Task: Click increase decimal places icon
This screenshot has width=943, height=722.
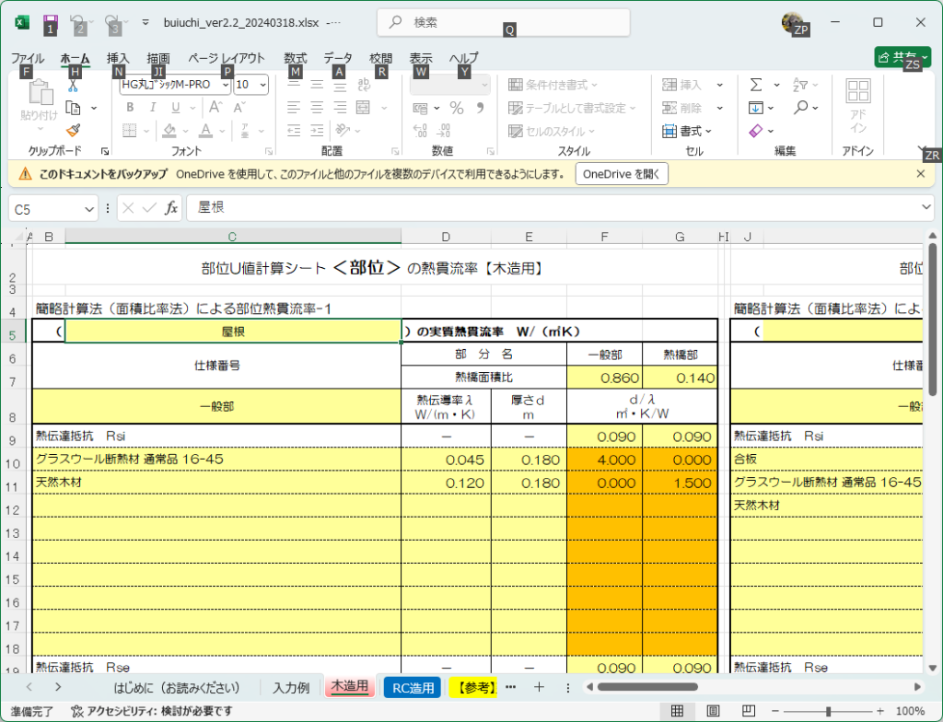Action: [x=420, y=131]
